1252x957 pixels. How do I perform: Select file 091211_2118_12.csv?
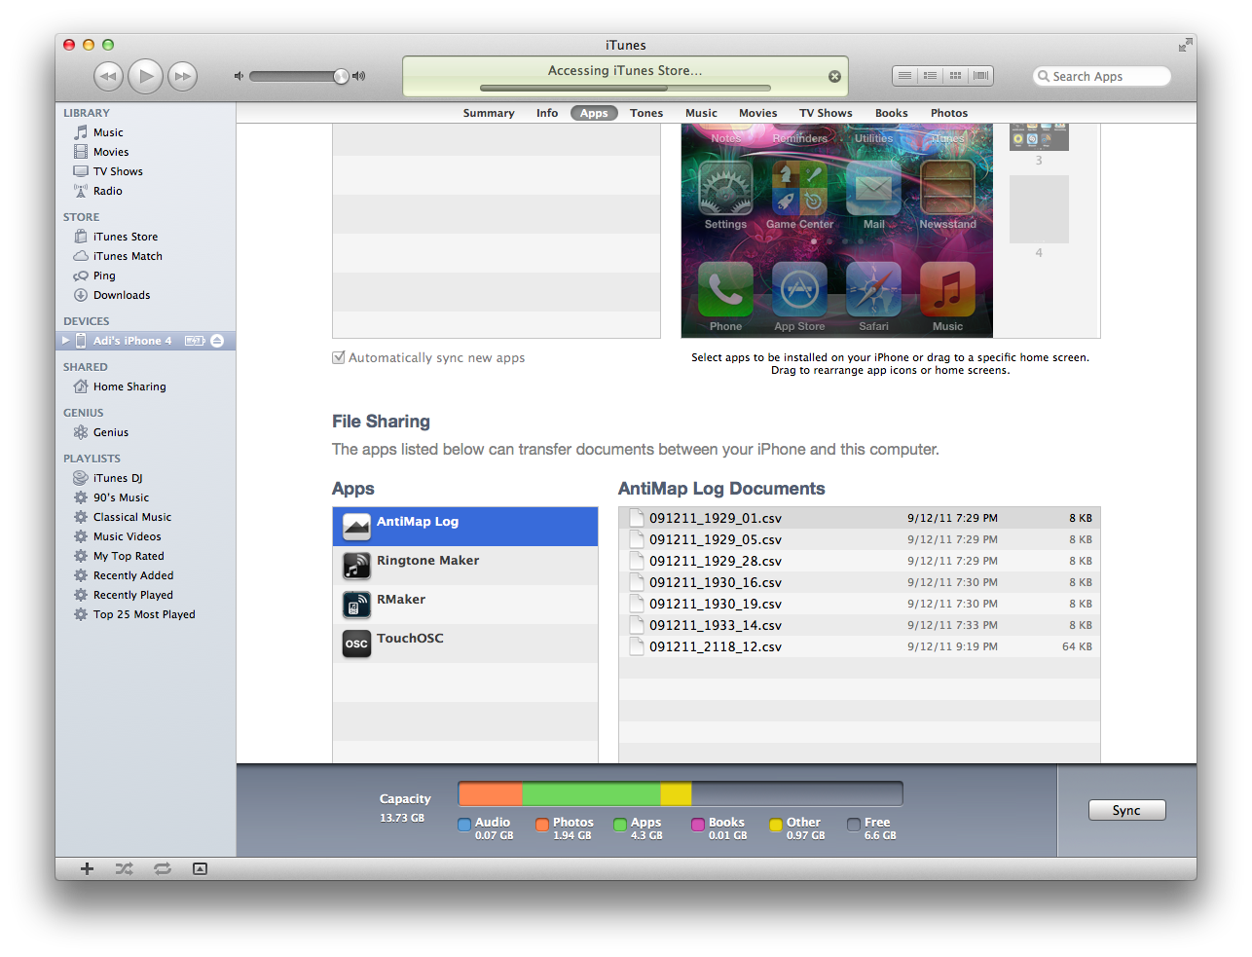click(860, 646)
